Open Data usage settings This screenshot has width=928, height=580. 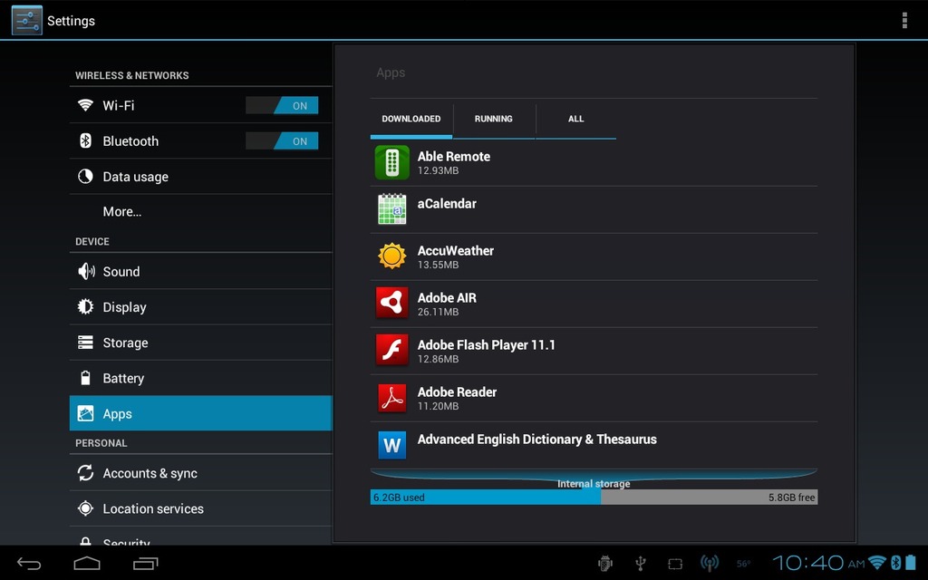click(x=200, y=177)
